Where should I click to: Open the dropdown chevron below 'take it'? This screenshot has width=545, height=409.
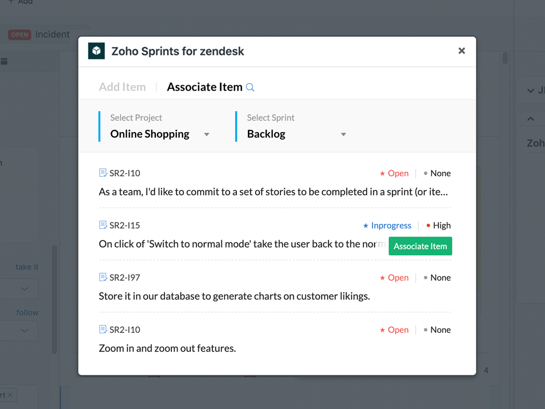click(24, 289)
